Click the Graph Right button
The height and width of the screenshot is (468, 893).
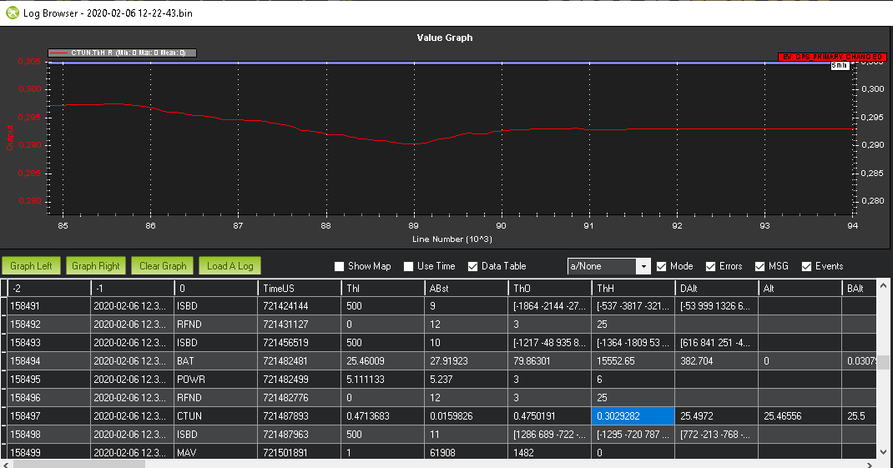click(96, 266)
